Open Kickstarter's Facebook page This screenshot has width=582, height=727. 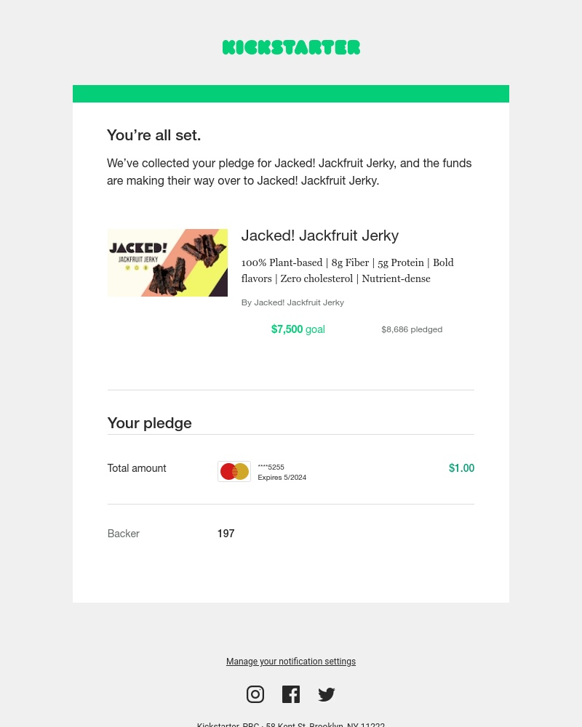tap(291, 694)
